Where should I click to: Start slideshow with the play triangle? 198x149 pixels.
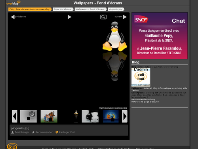click(x=69, y=17)
